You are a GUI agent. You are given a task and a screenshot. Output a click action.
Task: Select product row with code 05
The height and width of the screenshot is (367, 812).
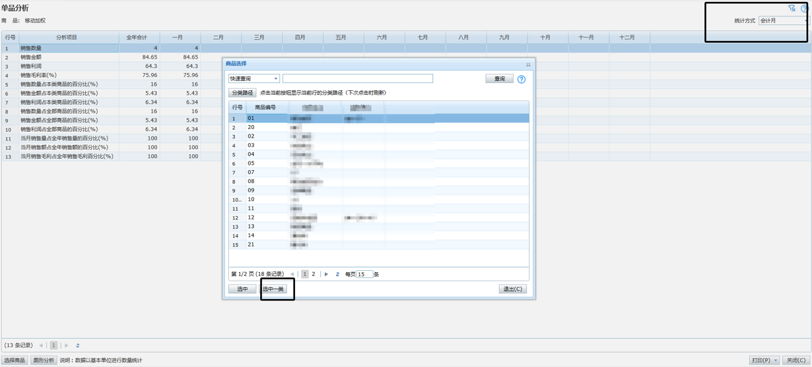(251, 163)
